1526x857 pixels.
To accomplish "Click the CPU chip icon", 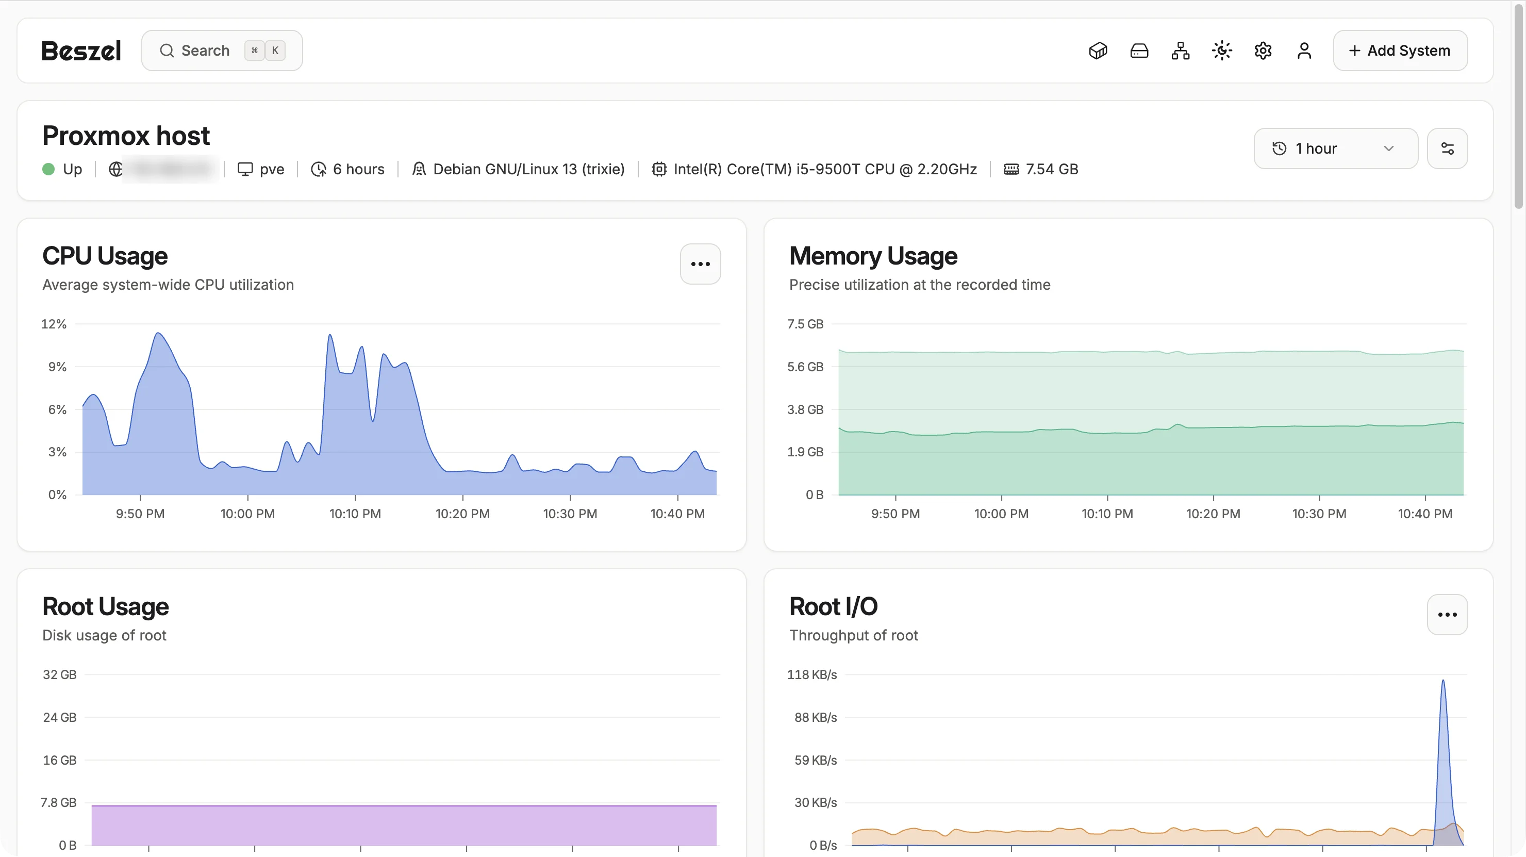I will [659, 170].
